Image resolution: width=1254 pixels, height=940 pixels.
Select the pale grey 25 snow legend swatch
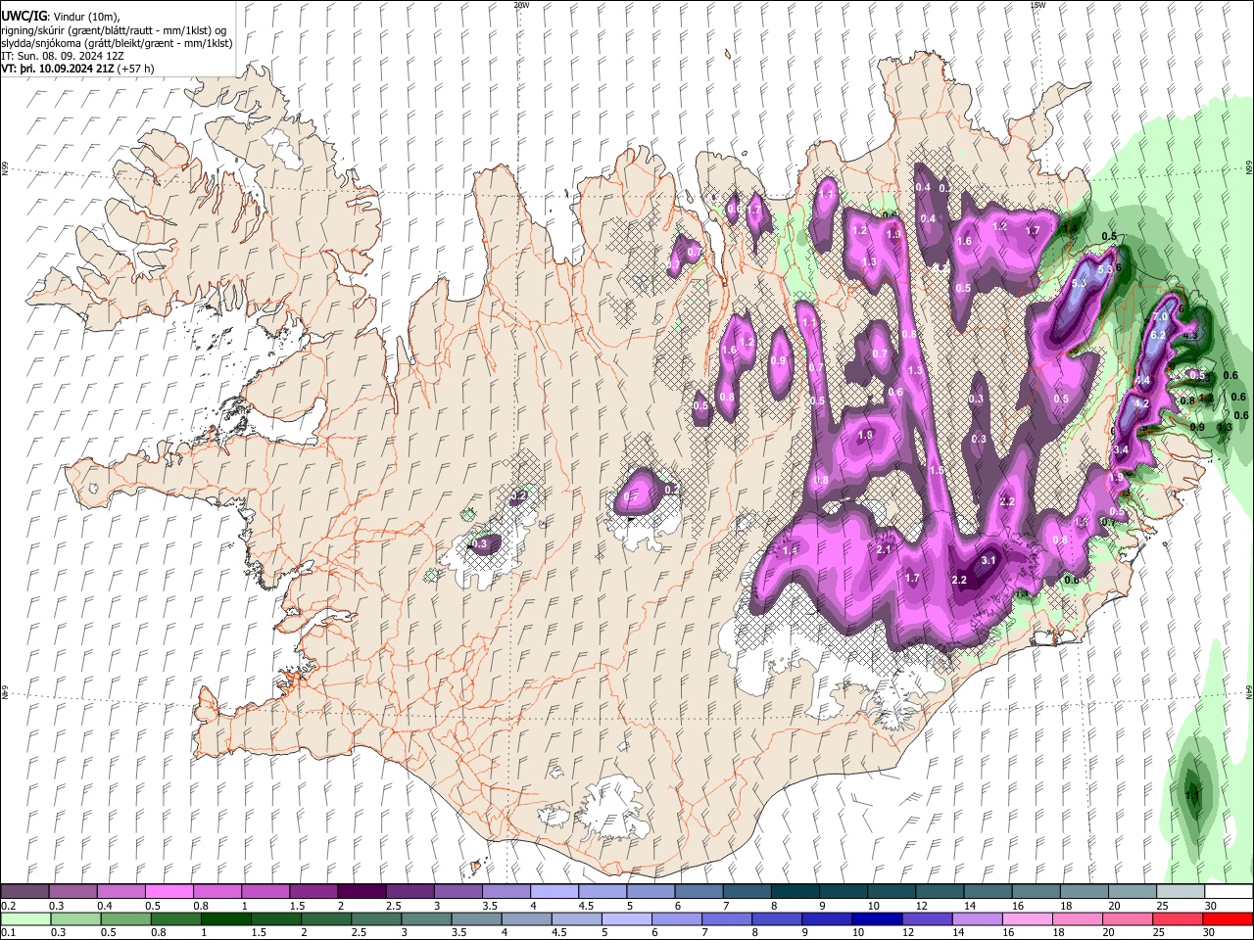1179,892
